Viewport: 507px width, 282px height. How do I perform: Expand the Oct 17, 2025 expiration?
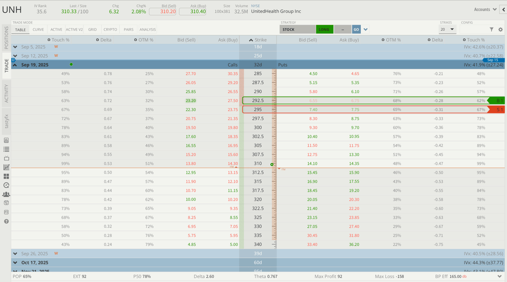[x=15, y=263]
